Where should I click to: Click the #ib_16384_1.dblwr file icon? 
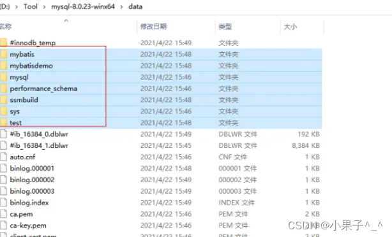coord(3,145)
